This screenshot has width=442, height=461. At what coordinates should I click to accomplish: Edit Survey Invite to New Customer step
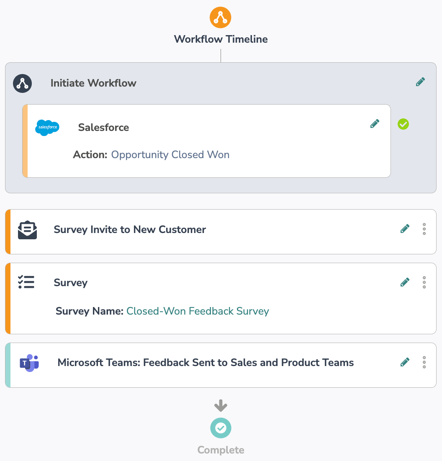[405, 229]
